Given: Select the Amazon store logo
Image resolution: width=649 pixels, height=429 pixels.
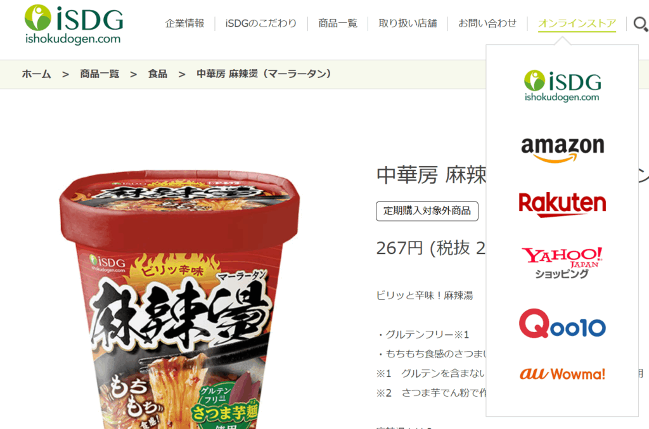Looking at the screenshot, I should 563,150.
